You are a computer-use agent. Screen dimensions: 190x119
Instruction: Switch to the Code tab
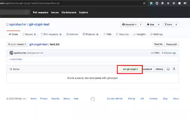pyautogui.click(x=13, y=34)
